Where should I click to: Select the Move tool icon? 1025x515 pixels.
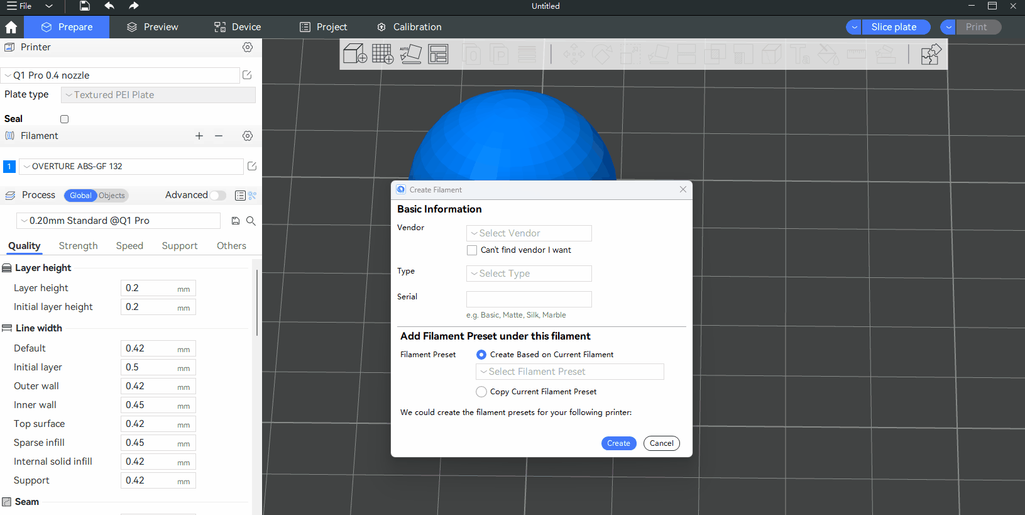574,54
